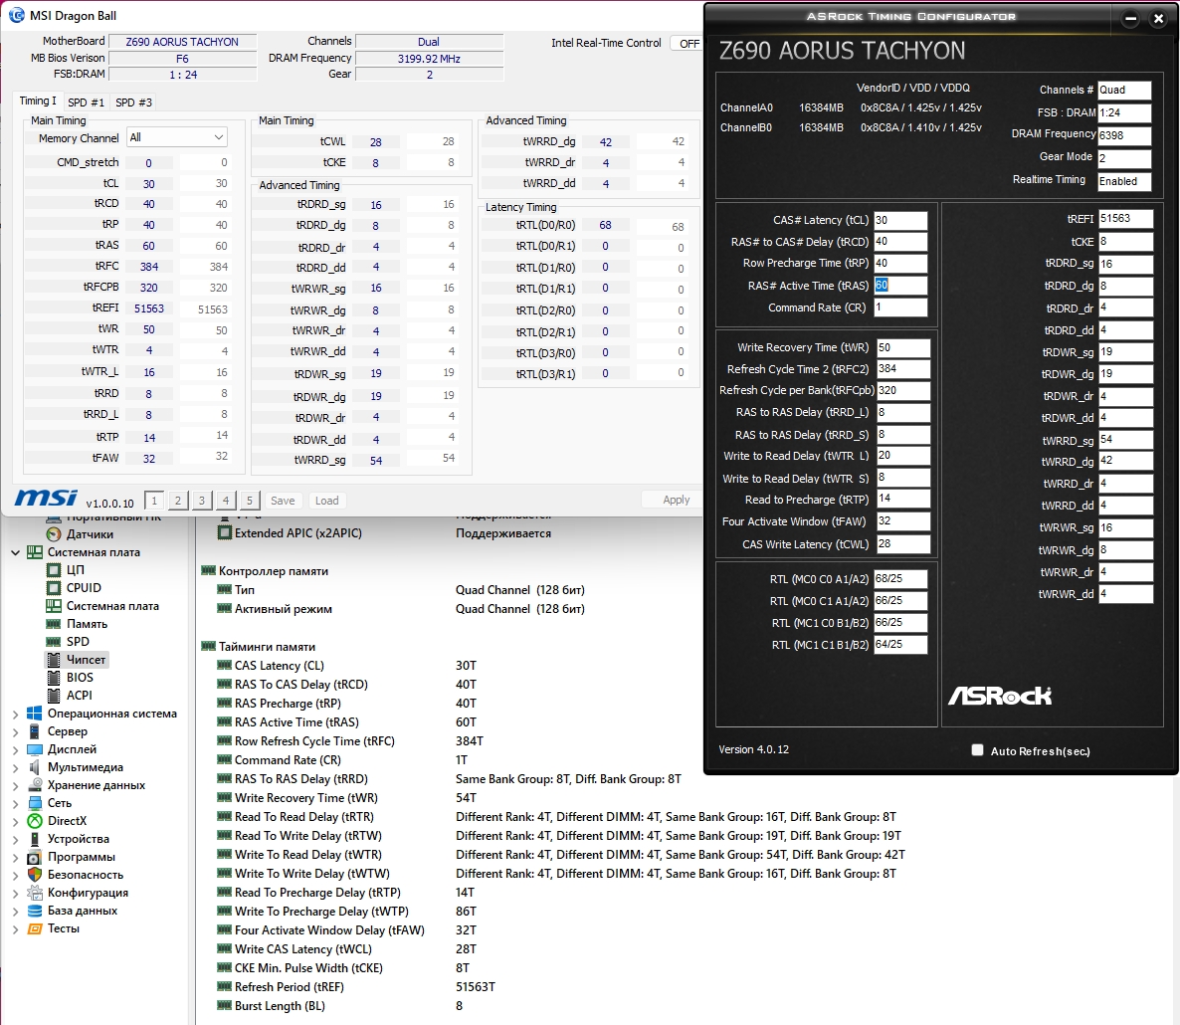Click the tREFI editable value 51563 in MSI
Screen dimensions: 1180x1025
click(149, 308)
